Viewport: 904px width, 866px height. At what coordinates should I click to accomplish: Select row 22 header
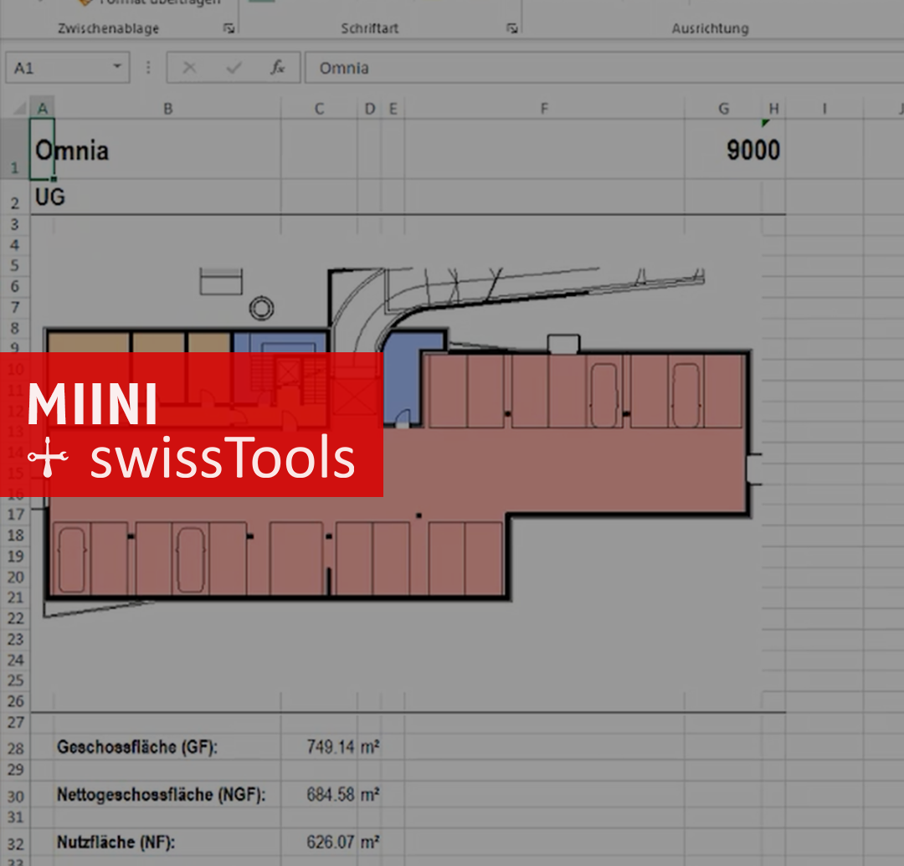(15, 618)
